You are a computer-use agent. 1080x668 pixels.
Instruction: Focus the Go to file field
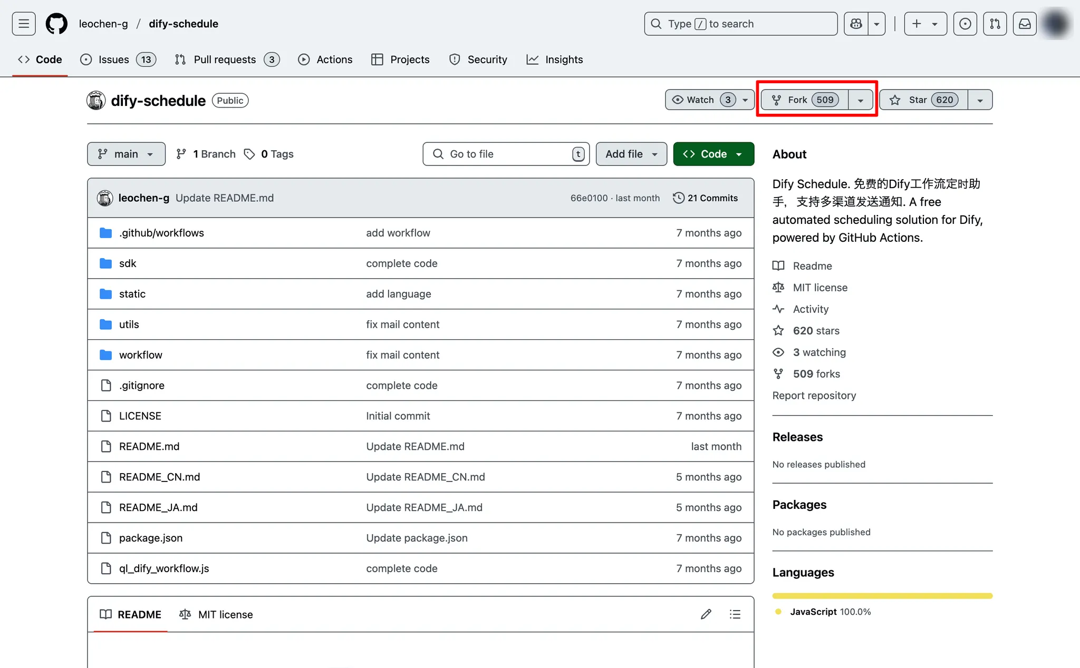(506, 154)
